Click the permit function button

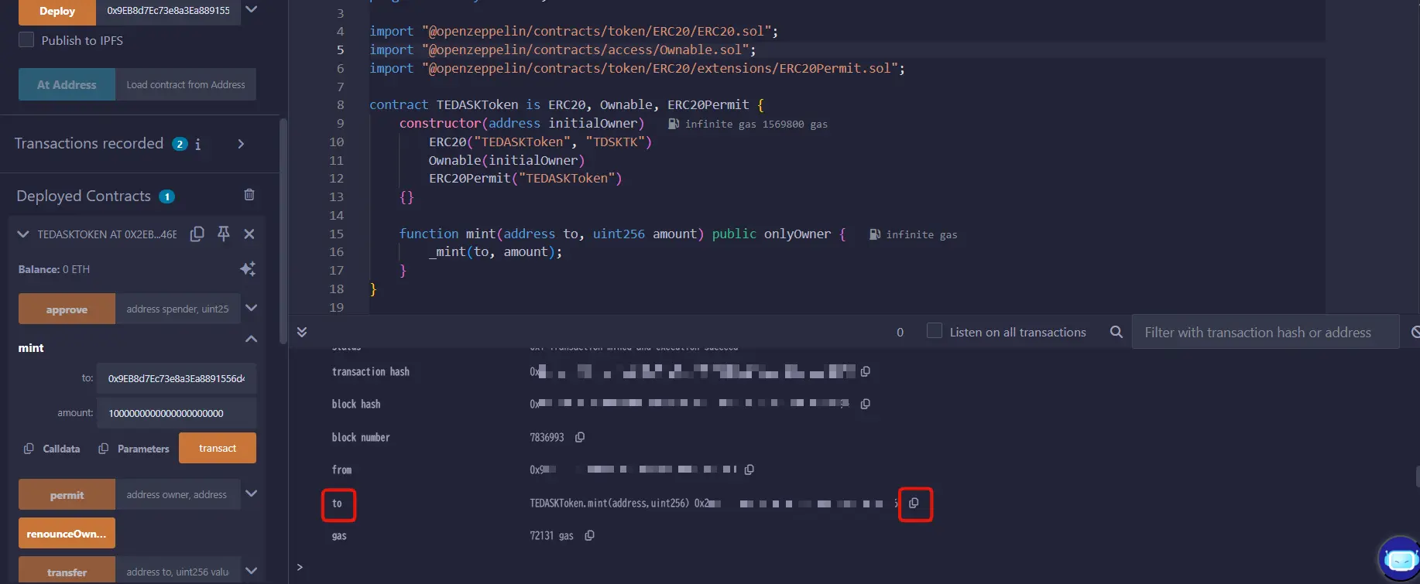67,494
